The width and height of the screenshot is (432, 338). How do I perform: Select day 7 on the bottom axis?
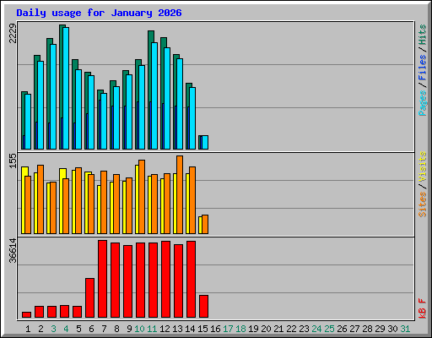(104, 329)
